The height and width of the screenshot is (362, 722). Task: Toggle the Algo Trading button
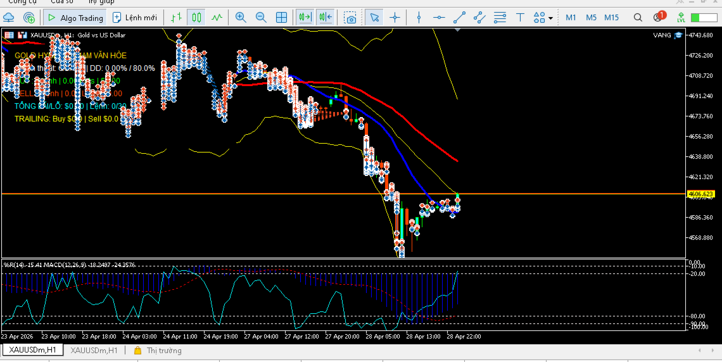[x=75, y=18]
